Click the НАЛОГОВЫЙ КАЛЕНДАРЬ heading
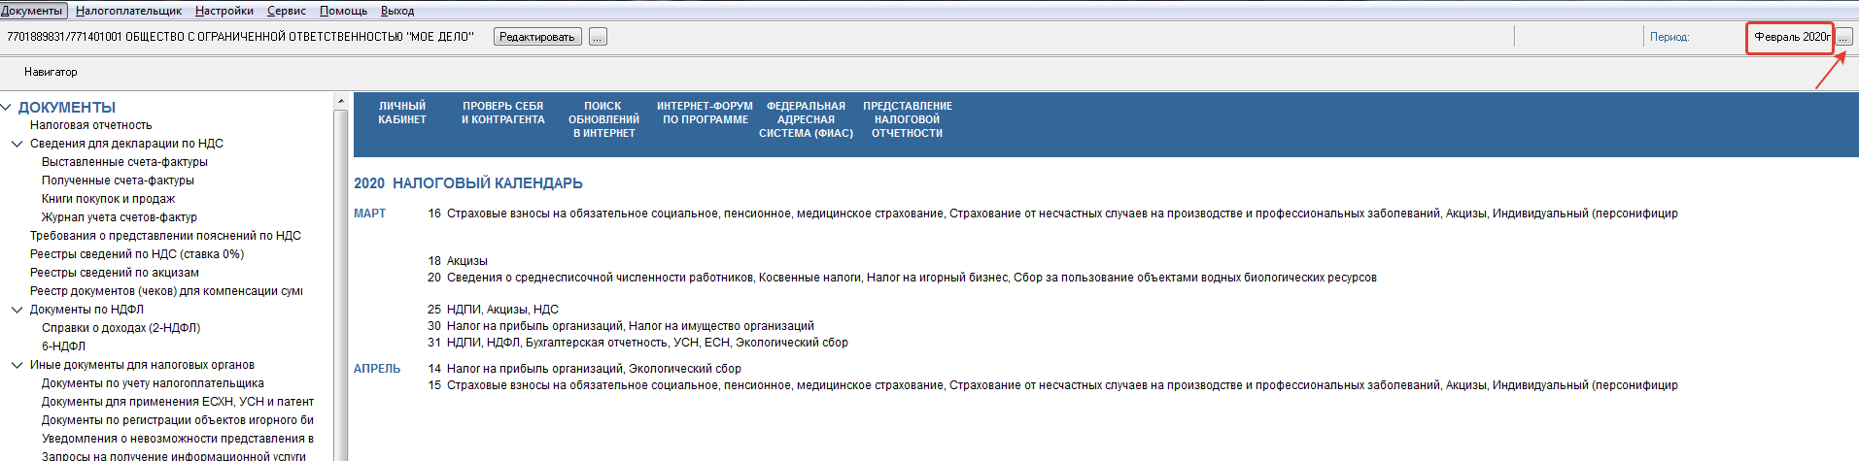The height and width of the screenshot is (461, 1859). 488,183
